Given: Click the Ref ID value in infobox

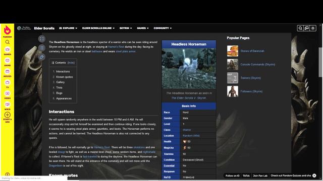Looking at the screenshot, I should click(188, 177).
